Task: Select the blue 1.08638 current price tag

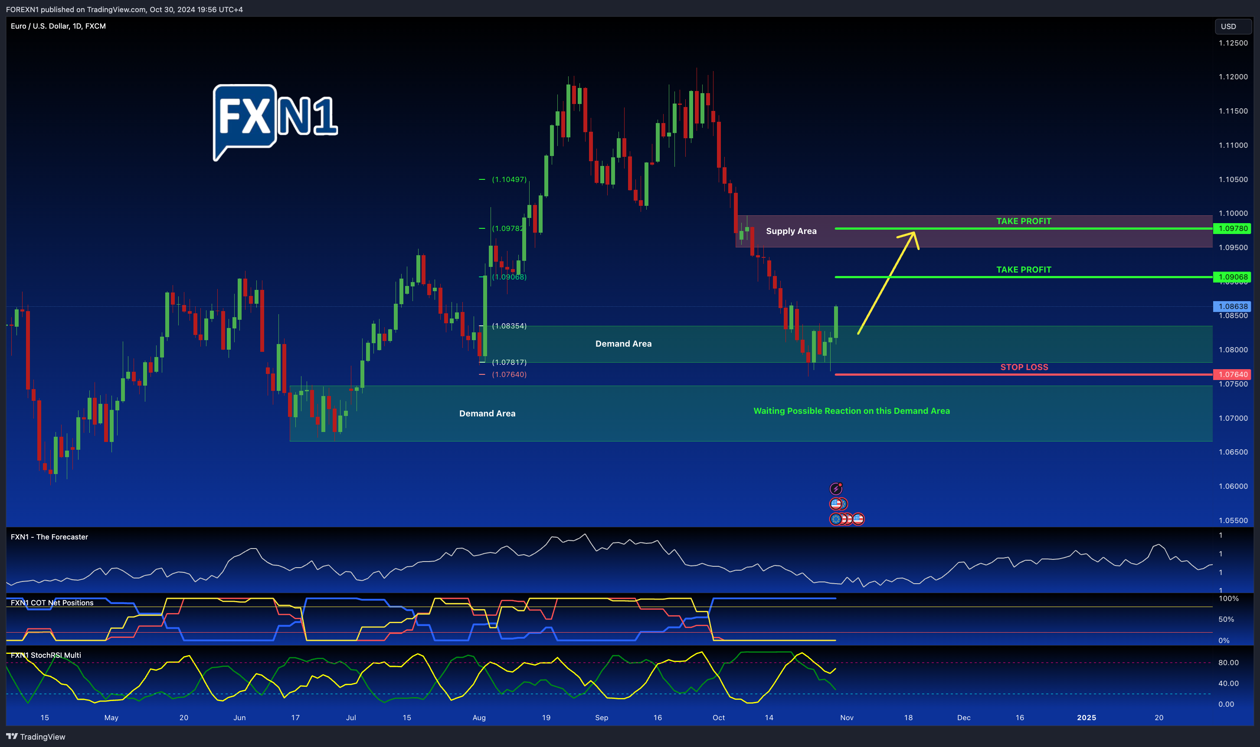Action: 1232,306
